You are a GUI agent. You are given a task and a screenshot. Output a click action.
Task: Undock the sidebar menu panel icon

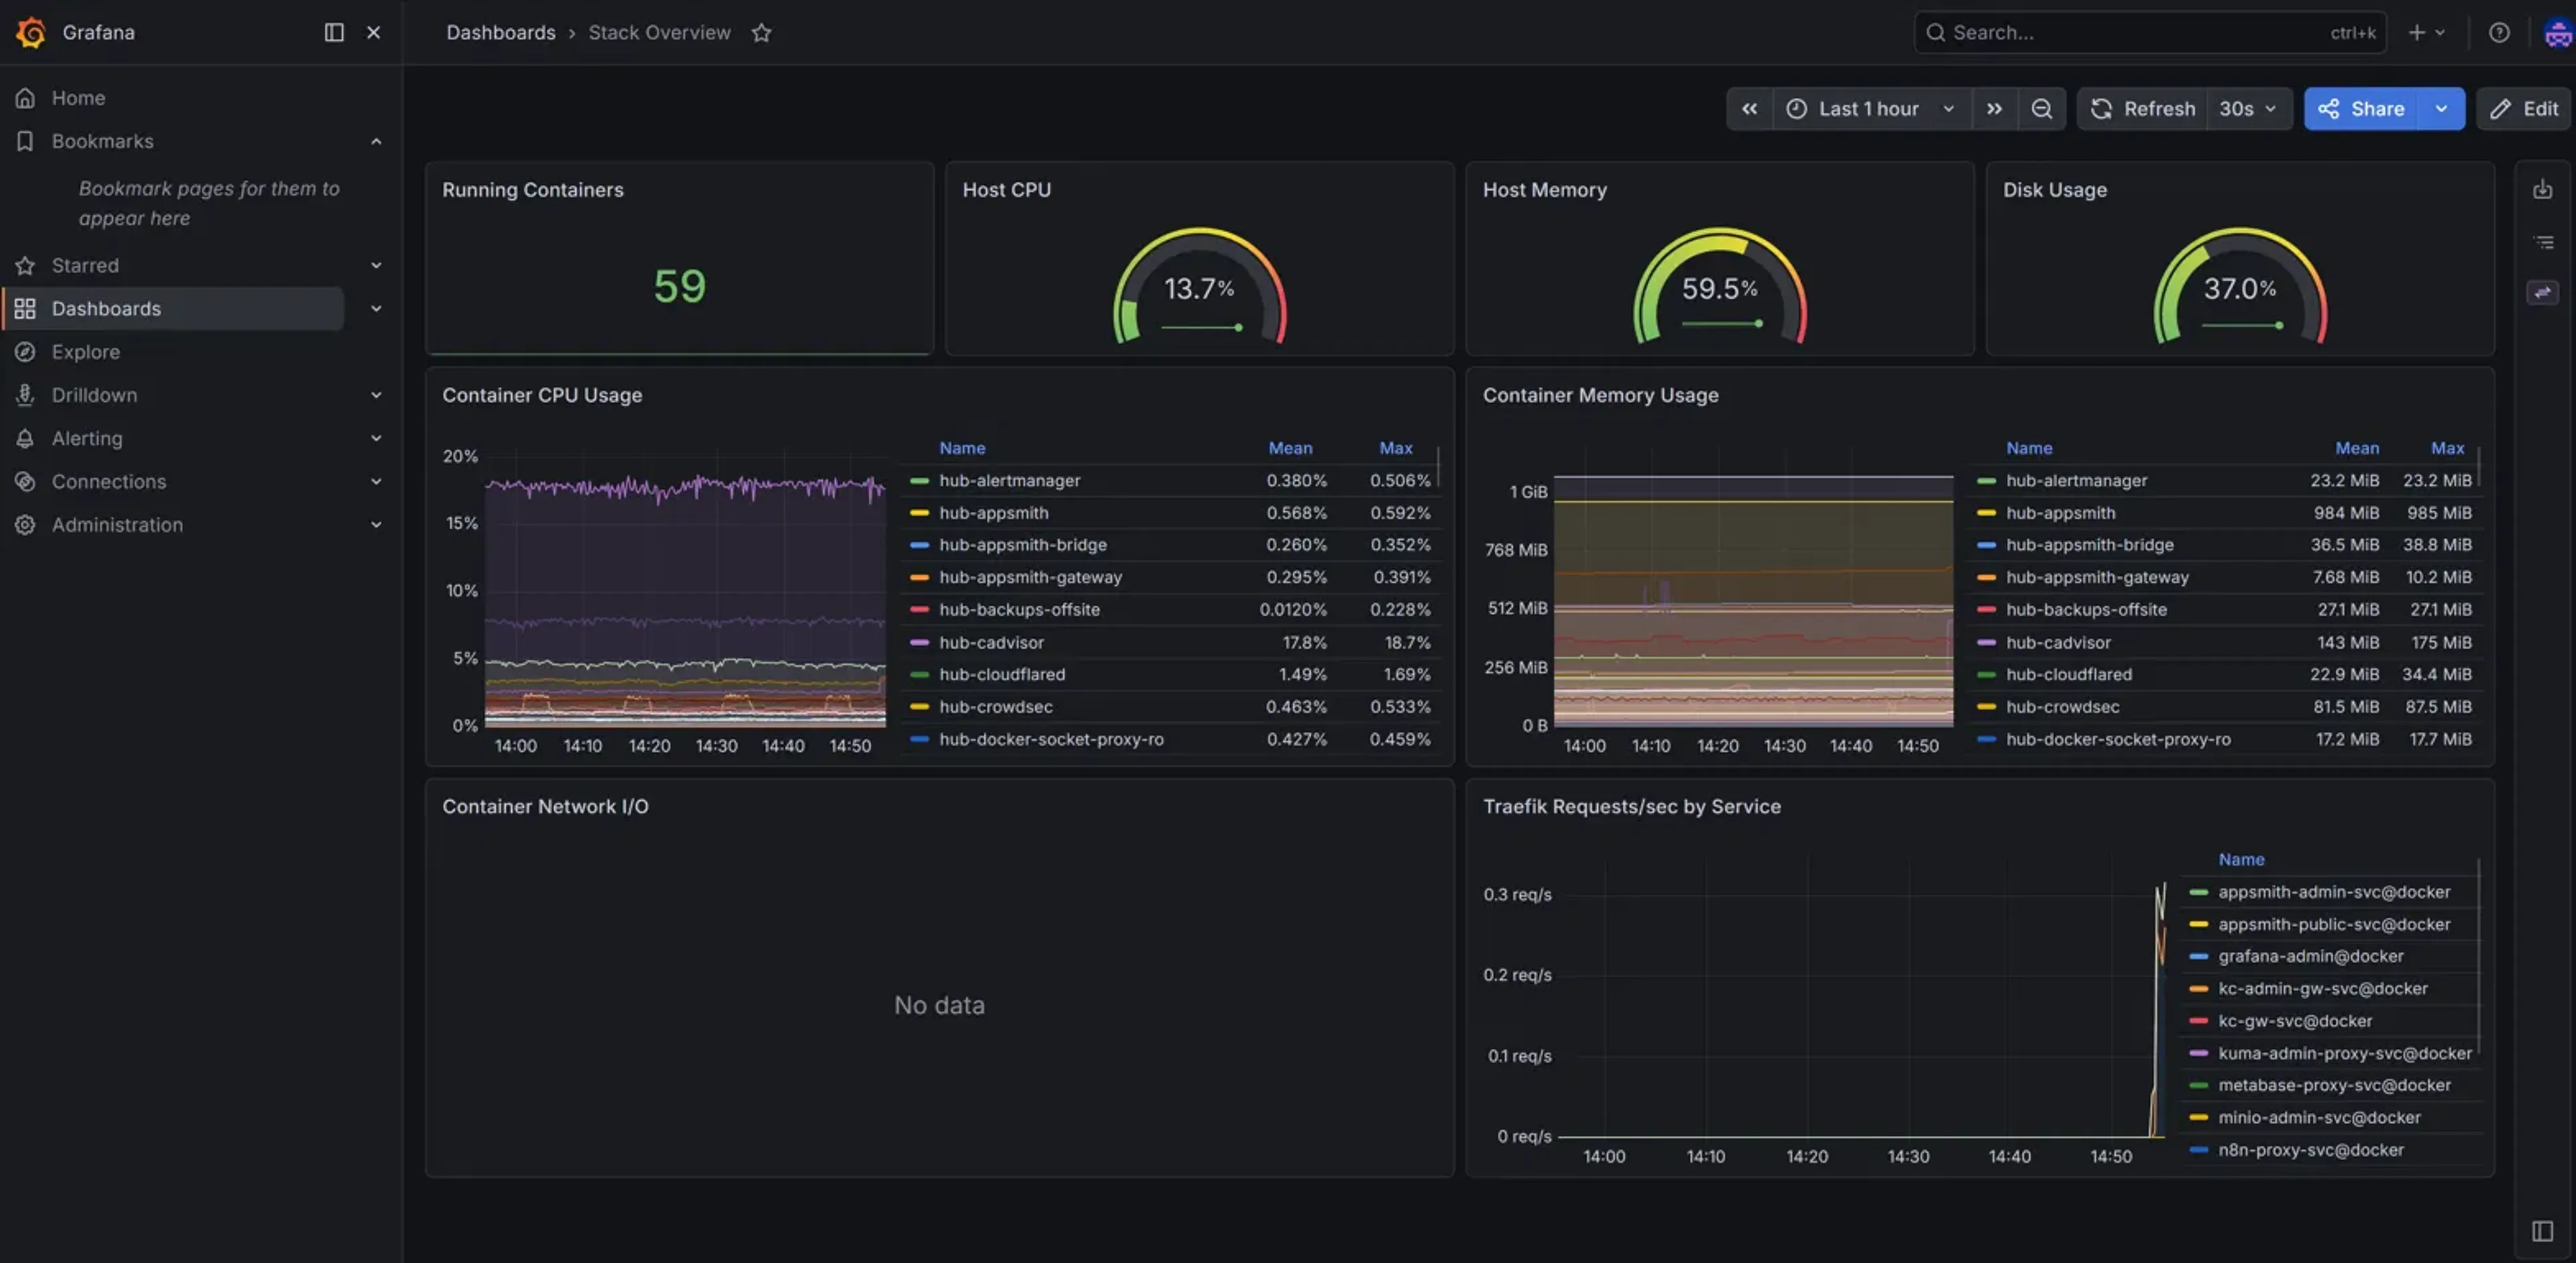[334, 32]
